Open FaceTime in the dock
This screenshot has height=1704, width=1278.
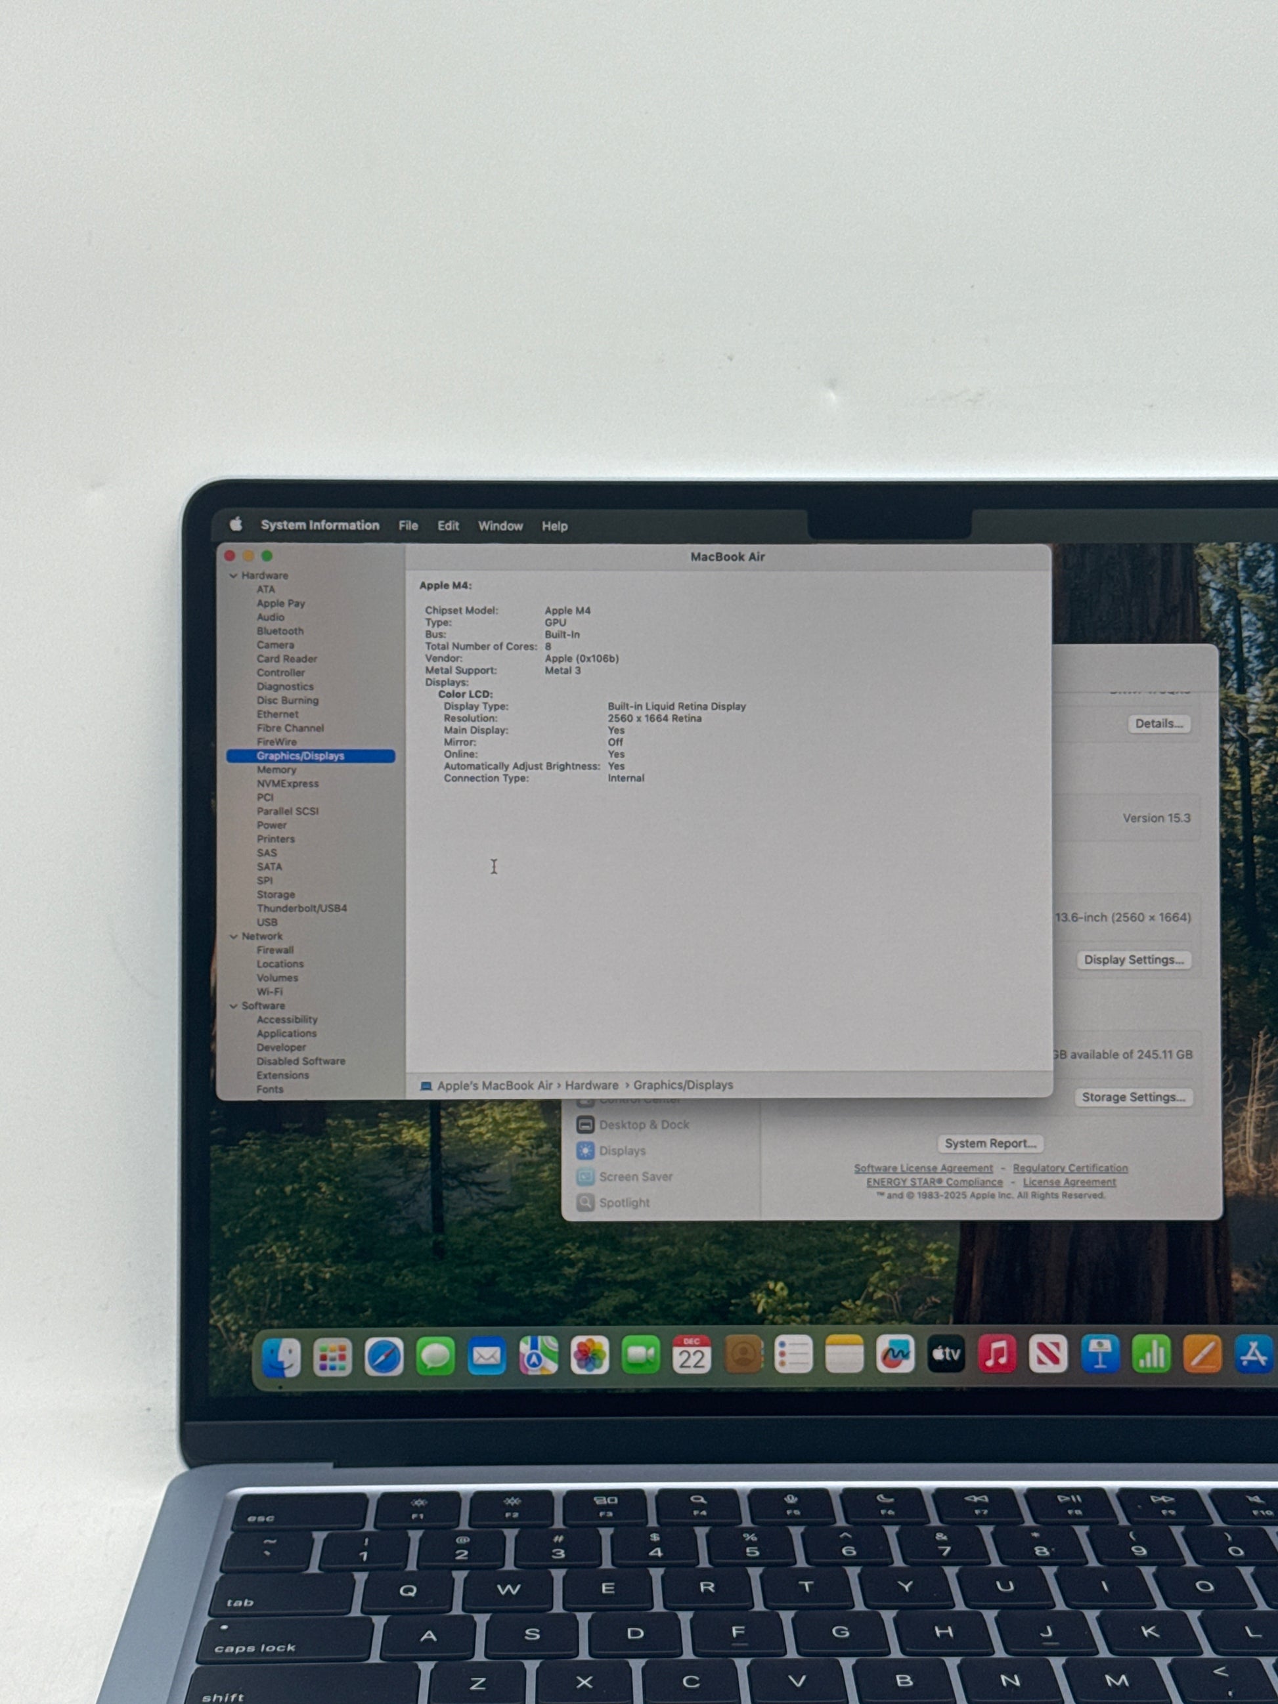[640, 1356]
